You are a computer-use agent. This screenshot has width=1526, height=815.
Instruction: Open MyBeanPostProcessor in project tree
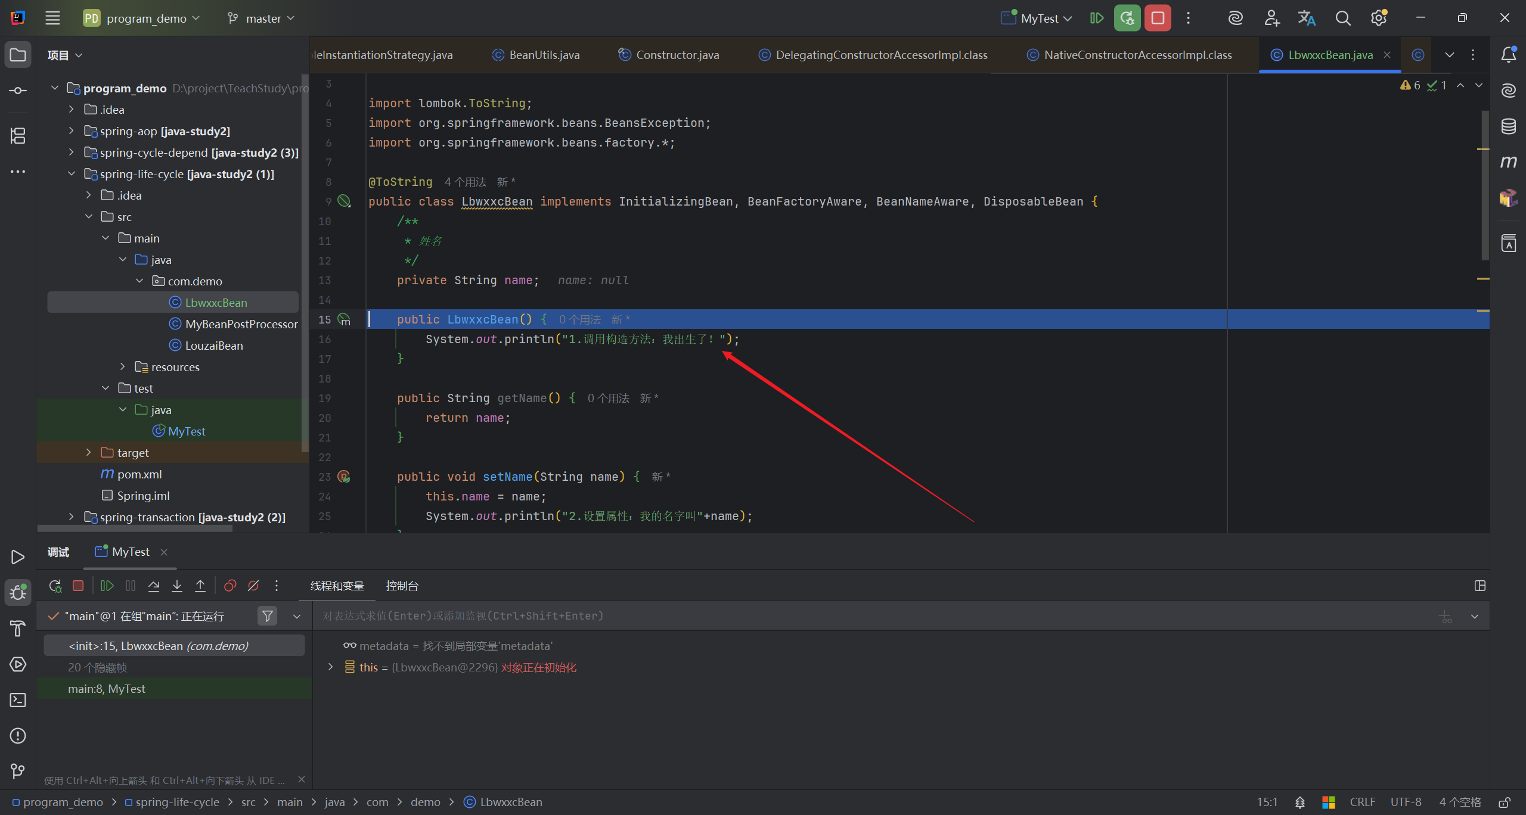tap(241, 324)
